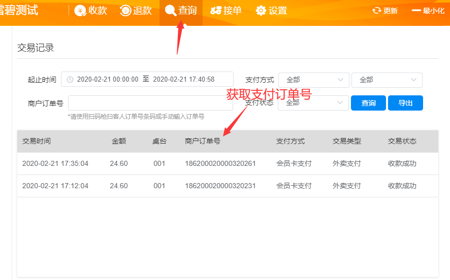450x280 pixels.
Task: Select the order row ending in 320261
Action: click(220, 164)
